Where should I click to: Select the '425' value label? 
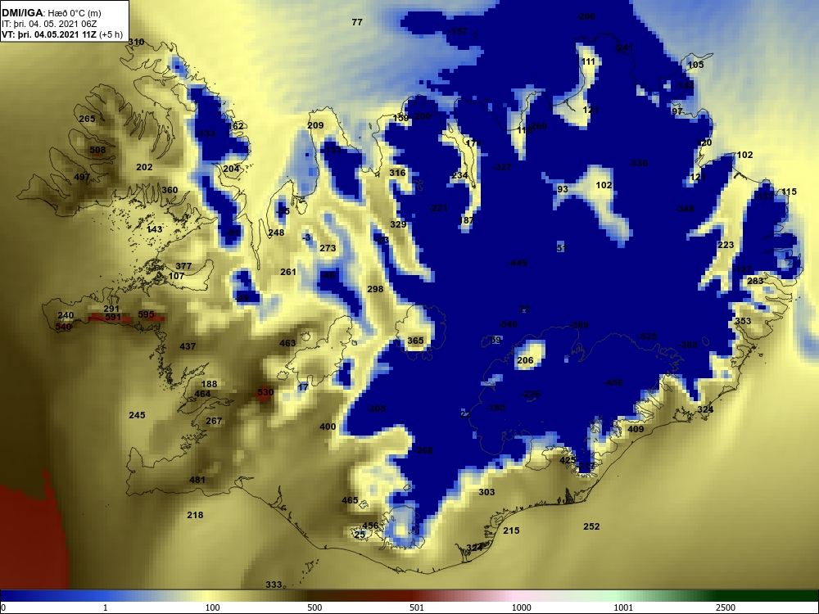568,460
